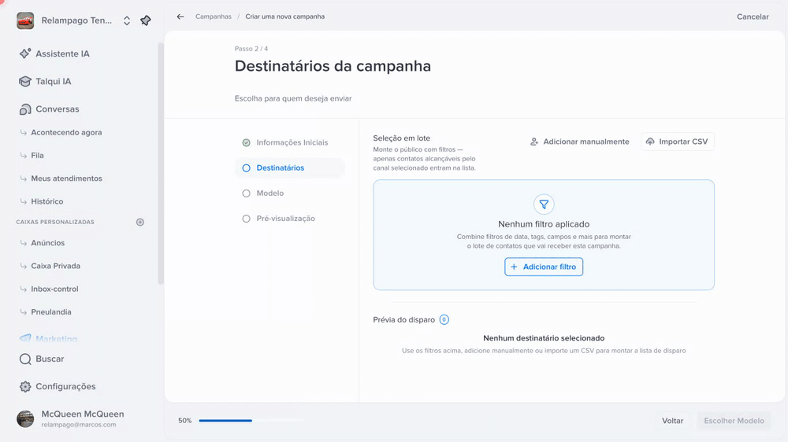Screen dimensions: 788x442
Task: Open Histórico conversations
Action: pyautogui.click(x=46, y=201)
